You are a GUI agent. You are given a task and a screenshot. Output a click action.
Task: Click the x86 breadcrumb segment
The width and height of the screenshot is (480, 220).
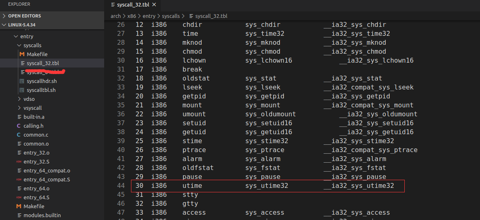coord(132,16)
